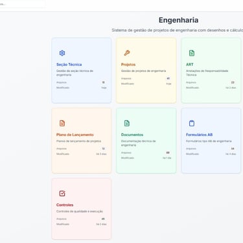Select description 'Anotações de Responsabilidade Técnica'
The height and width of the screenshot is (243, 243).
[207, 73]
